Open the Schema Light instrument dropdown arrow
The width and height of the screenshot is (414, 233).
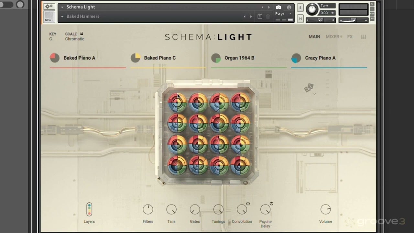point(62,7)
